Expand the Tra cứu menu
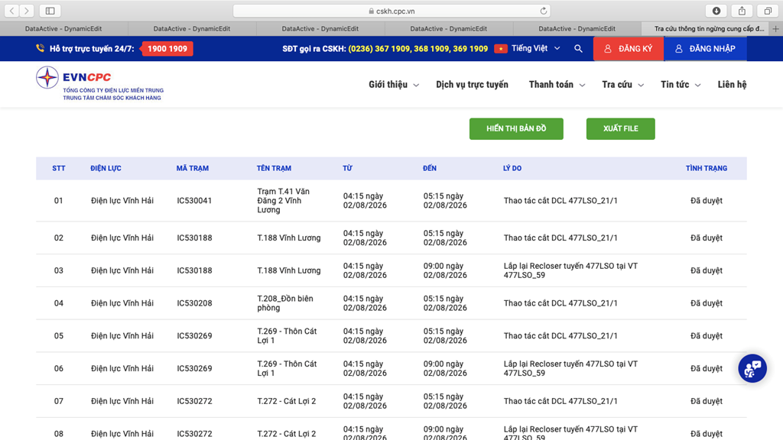The width and height of the screenshot is (783, 440). click(622, 84)
